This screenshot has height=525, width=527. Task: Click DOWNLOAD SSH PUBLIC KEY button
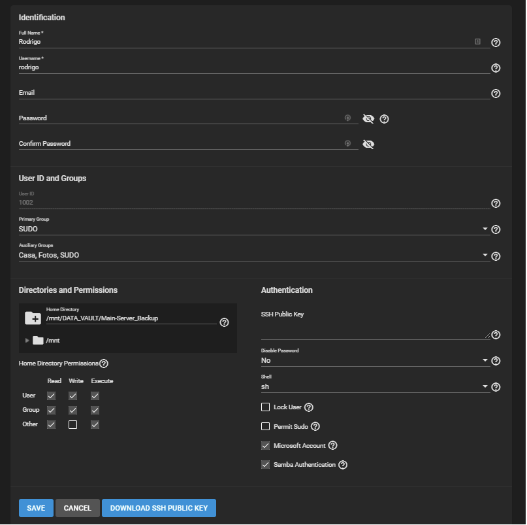(159, 508)
